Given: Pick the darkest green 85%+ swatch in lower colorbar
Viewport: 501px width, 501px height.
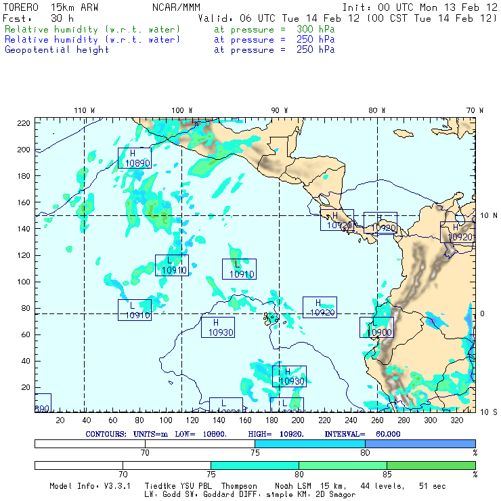Looking at the screenshot, I should coord(431,466).
